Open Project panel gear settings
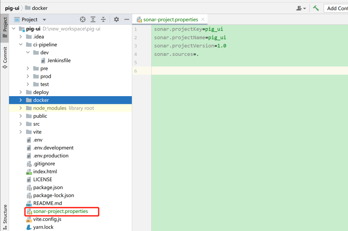 pyautogui.click(x=116, y=20)
